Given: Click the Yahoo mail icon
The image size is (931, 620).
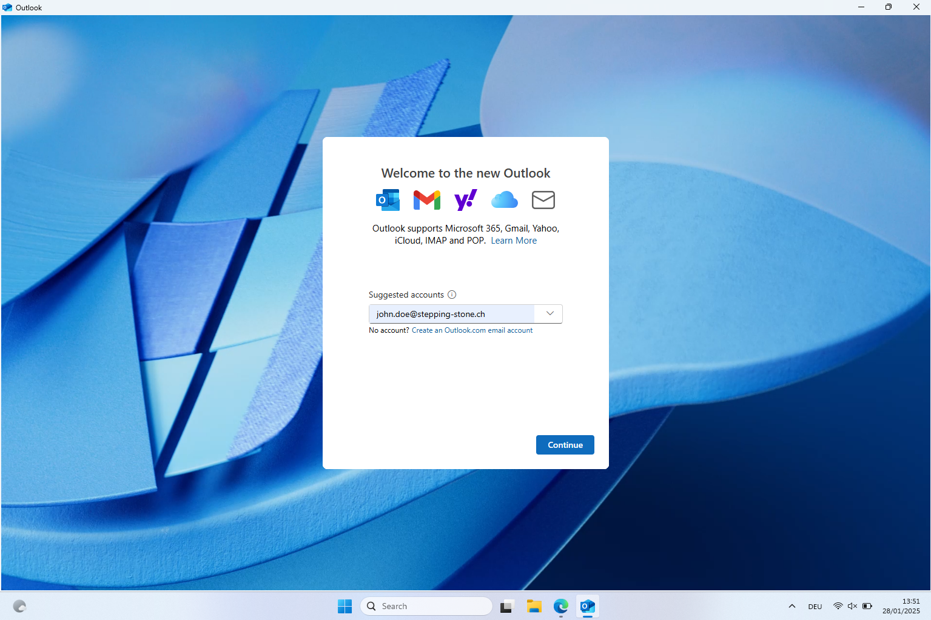Looking at the screenshot, I should click(465, 200).
